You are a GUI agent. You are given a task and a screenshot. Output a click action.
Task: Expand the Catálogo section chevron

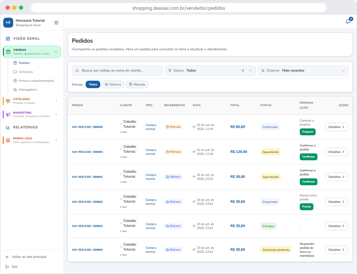tap(56, 101)
